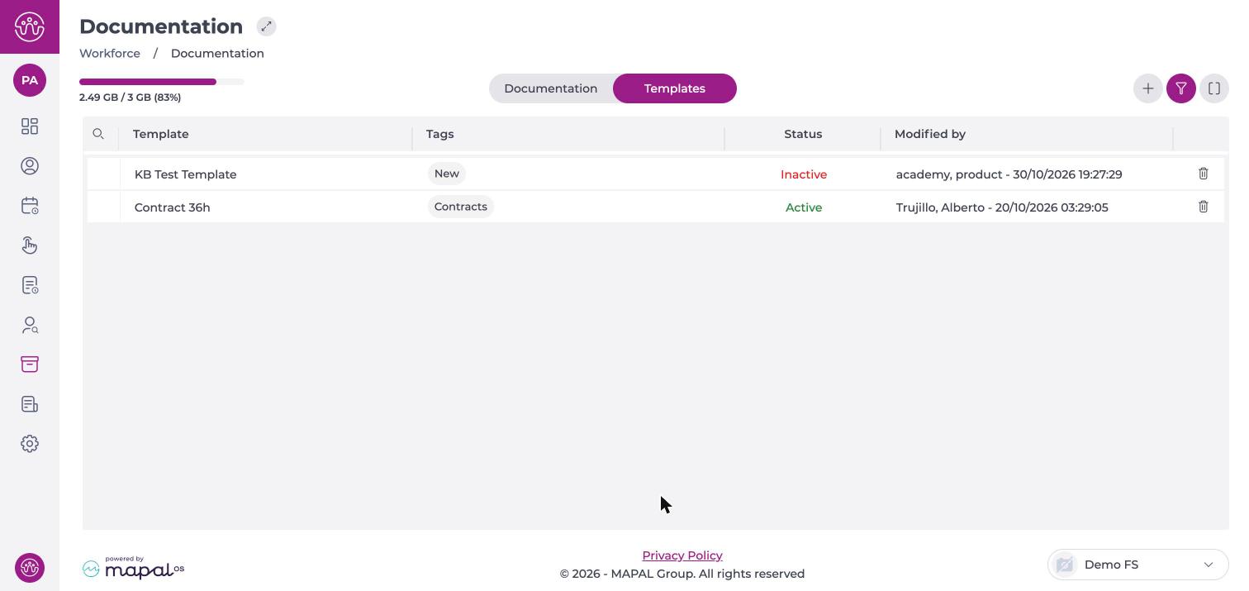Image resolution: width=1249 pixels, height=591 pixels.
Task: Click the powered by mapal OS logo
Action: click(x=133, y=567)
